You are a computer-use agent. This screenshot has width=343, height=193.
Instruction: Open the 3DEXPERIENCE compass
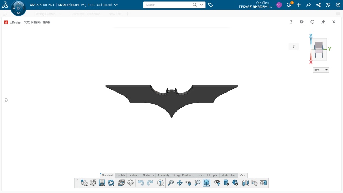[x=18, y=8]
